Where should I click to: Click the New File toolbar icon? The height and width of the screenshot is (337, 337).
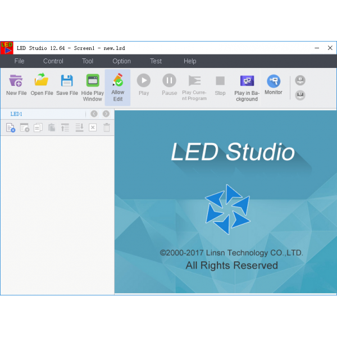tap(16, 85)
